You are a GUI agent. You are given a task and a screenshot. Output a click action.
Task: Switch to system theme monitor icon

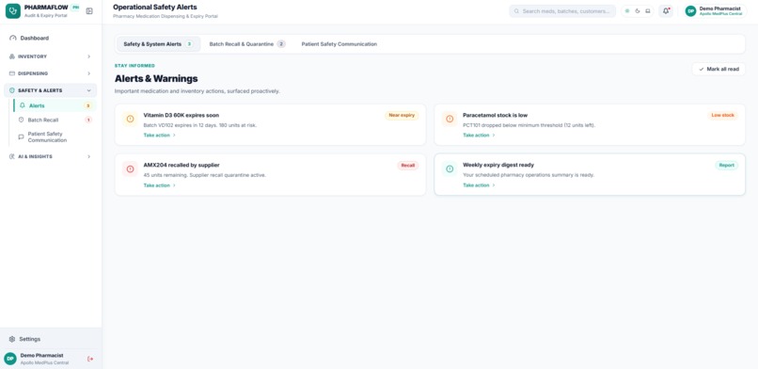[648, 11]
